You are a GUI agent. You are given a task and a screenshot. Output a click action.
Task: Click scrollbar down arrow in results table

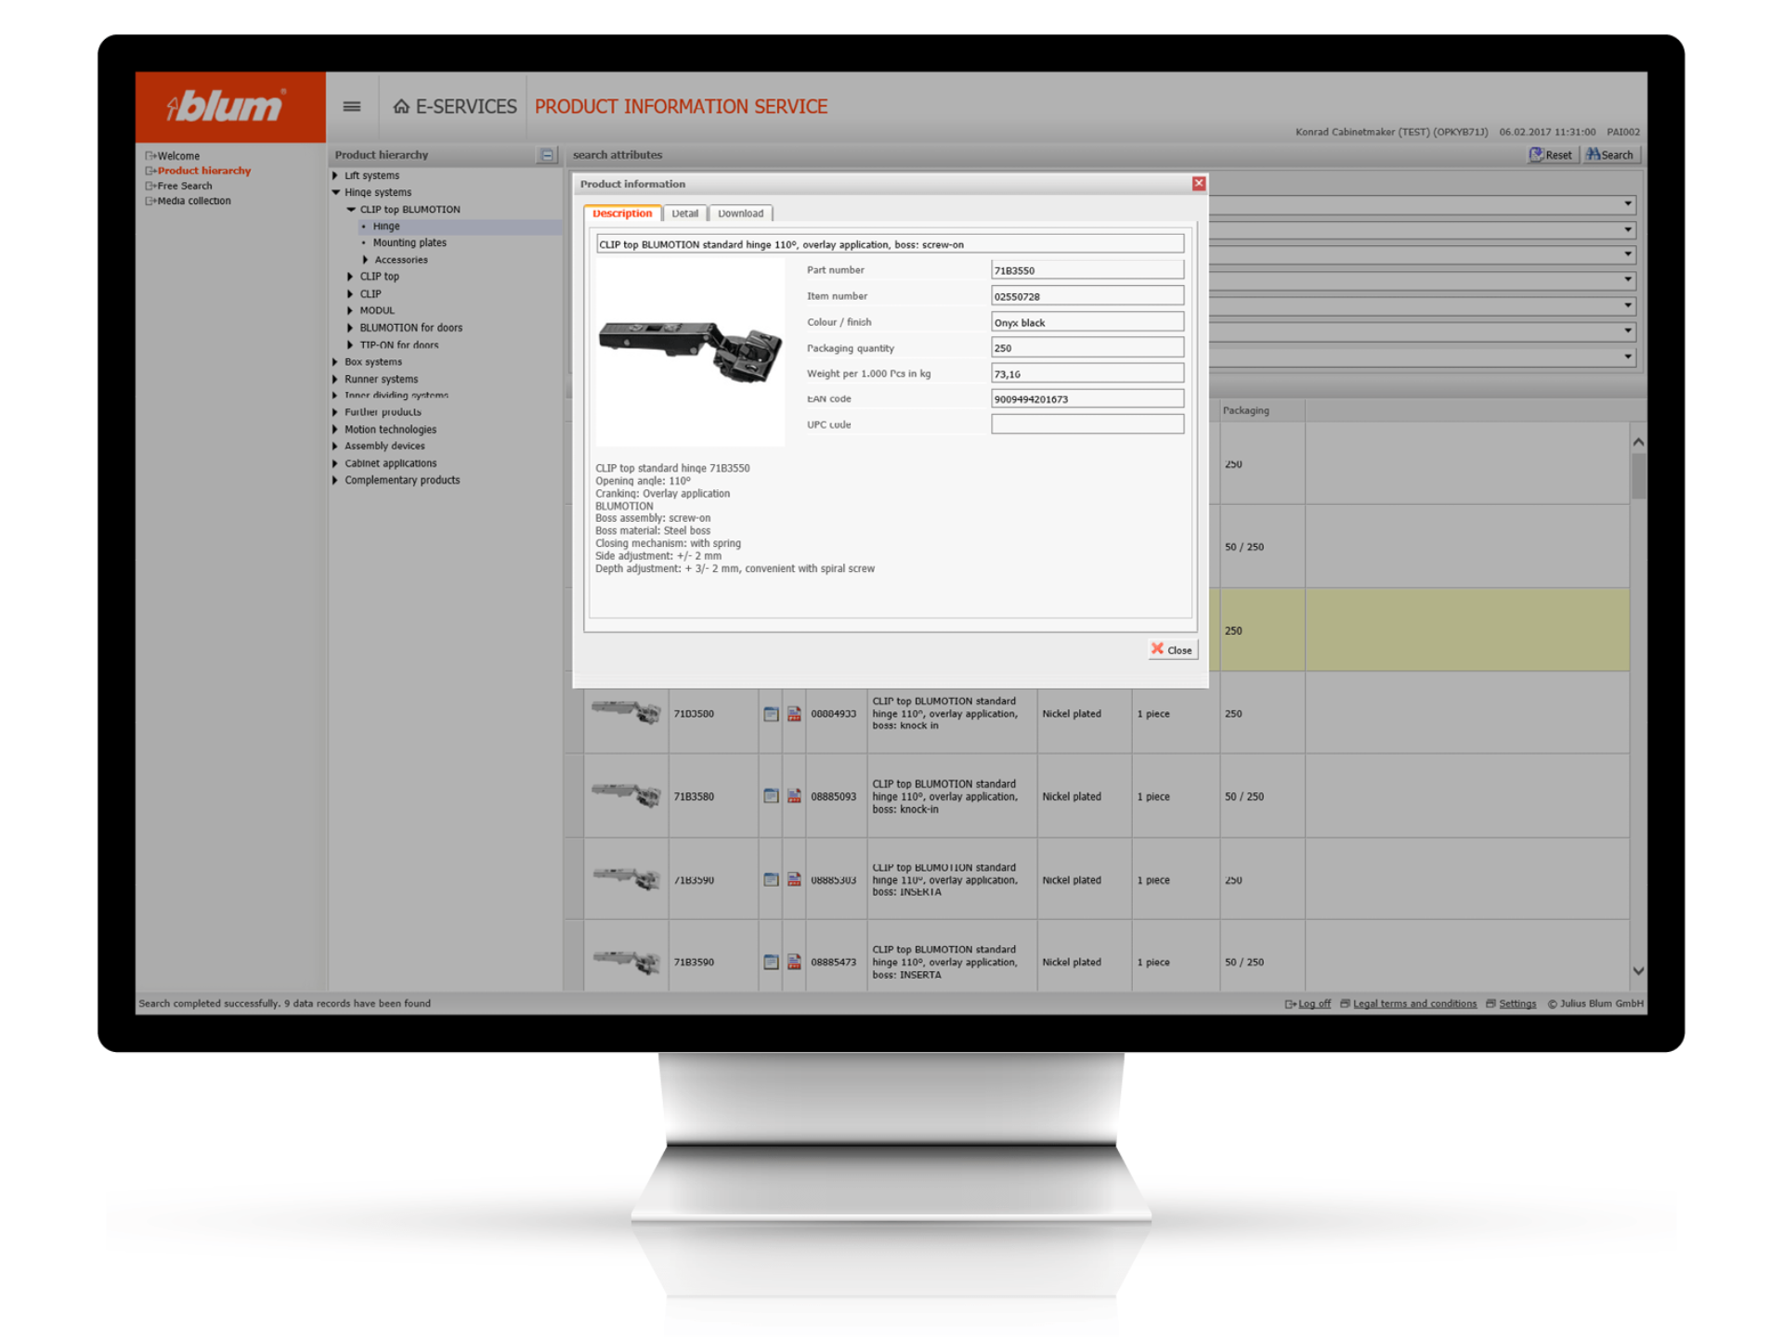coord(1638,971)
